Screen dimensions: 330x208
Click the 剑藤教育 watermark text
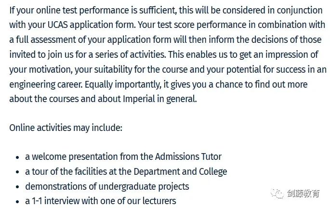[x=303, y=194]
